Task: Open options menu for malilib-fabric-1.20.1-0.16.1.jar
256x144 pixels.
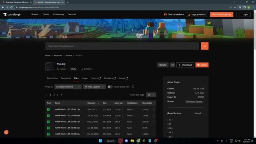Action: (x=154, y=110)
